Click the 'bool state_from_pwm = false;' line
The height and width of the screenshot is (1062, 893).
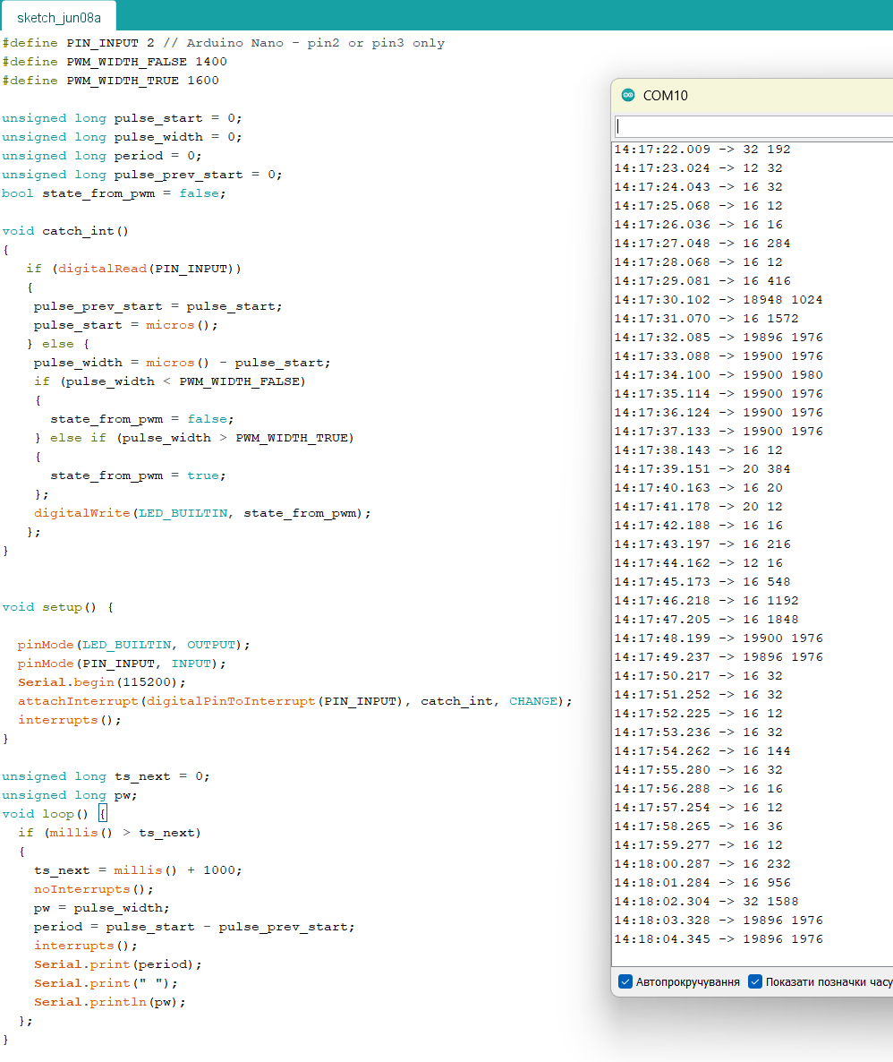pos(114,193)
